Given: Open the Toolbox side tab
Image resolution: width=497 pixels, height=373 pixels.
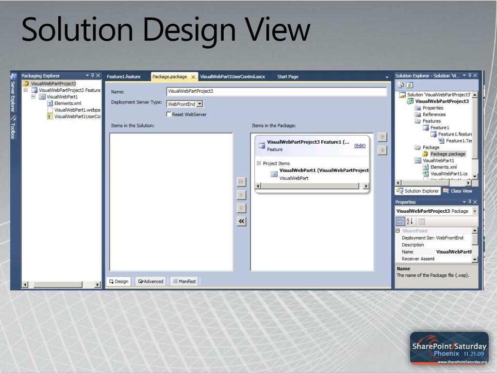Looking at the screenshot, I should [13, 127].
